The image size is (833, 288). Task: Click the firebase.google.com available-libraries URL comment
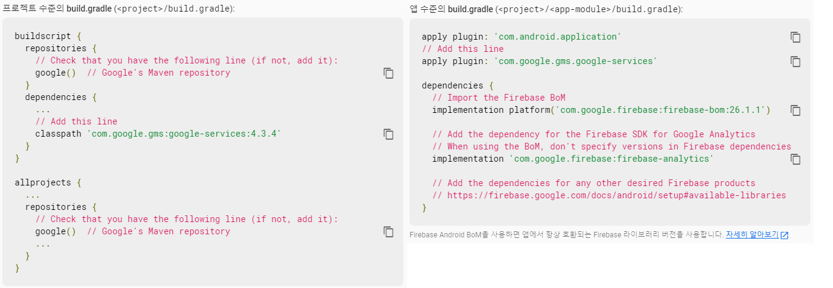coord(609,195)
